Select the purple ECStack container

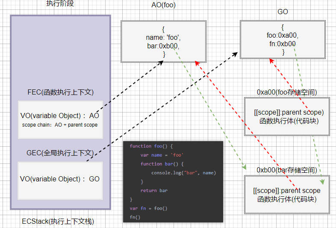tap(60, 112)
